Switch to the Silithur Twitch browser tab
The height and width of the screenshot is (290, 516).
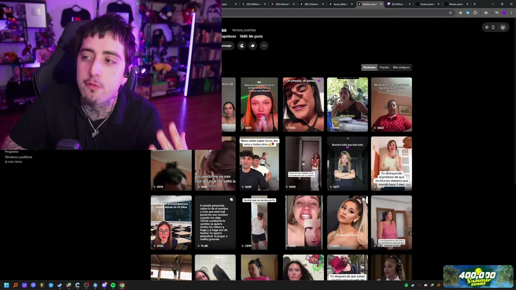click(x=399, y=4)
